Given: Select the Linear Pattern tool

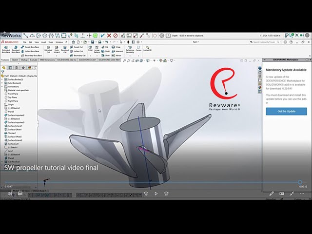Looking at the screenshot, I should tap(97, 49).
